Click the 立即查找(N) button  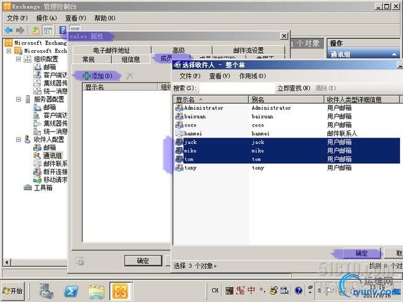[293, 88]
